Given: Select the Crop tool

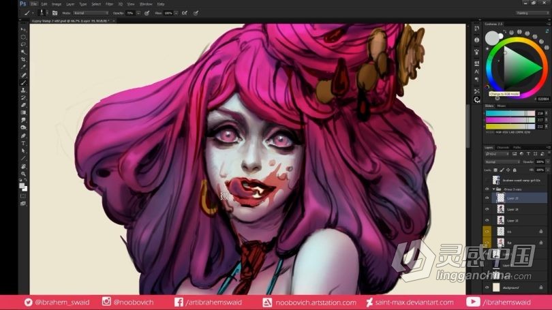Looking at the screenshot, I should (x=23, y=59).
